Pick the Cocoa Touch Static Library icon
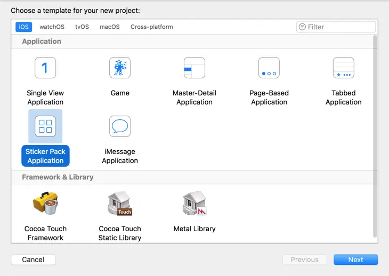 120,203
